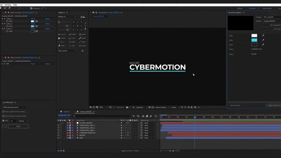Use Color_3 eyedropper in Effect Controls
Viewport: 281px width, 158px height.
36,31
